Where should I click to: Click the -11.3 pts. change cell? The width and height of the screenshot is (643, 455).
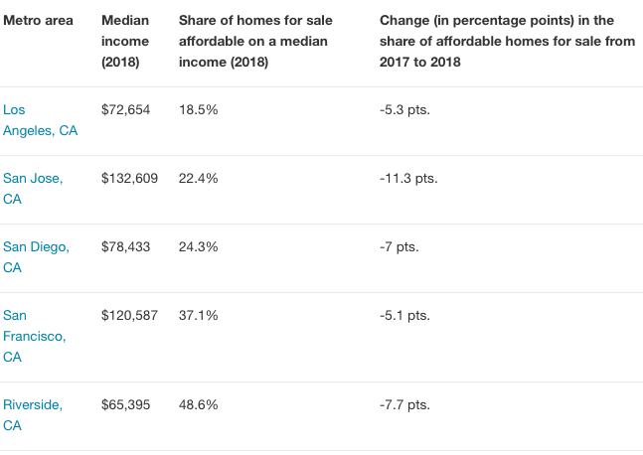(x=408, y=178)
